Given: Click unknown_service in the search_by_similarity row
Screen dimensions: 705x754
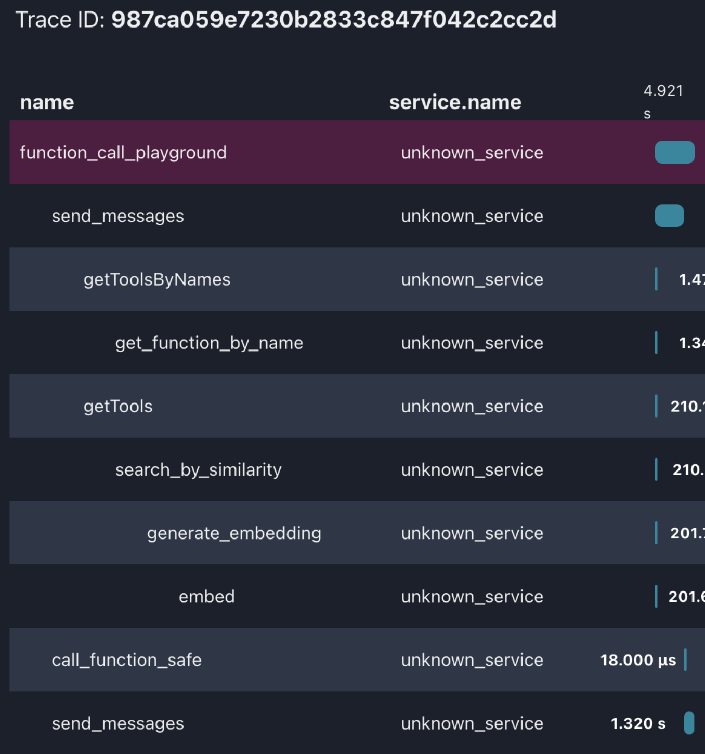Looking at the screenshot, I should [x=472, y=469].
